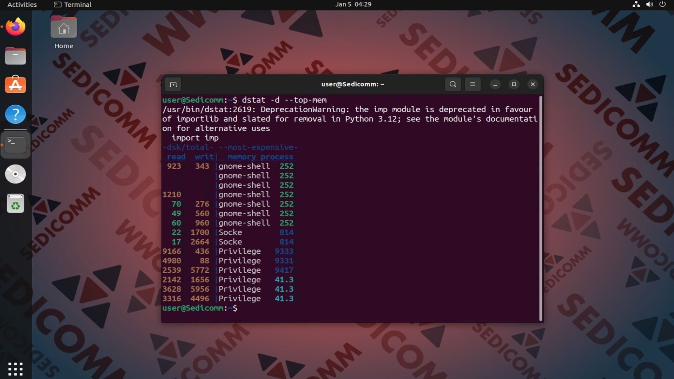Open the Activities overview
Screen dimensions: 674x379
click(x=22, y=5)
